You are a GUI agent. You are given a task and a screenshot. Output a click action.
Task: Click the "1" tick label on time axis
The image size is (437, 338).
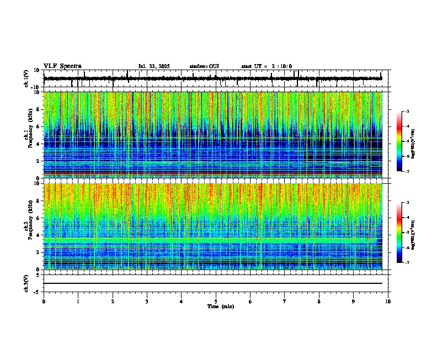click(78, 302)
